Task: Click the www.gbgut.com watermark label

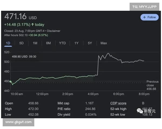Action: [18, 122]
